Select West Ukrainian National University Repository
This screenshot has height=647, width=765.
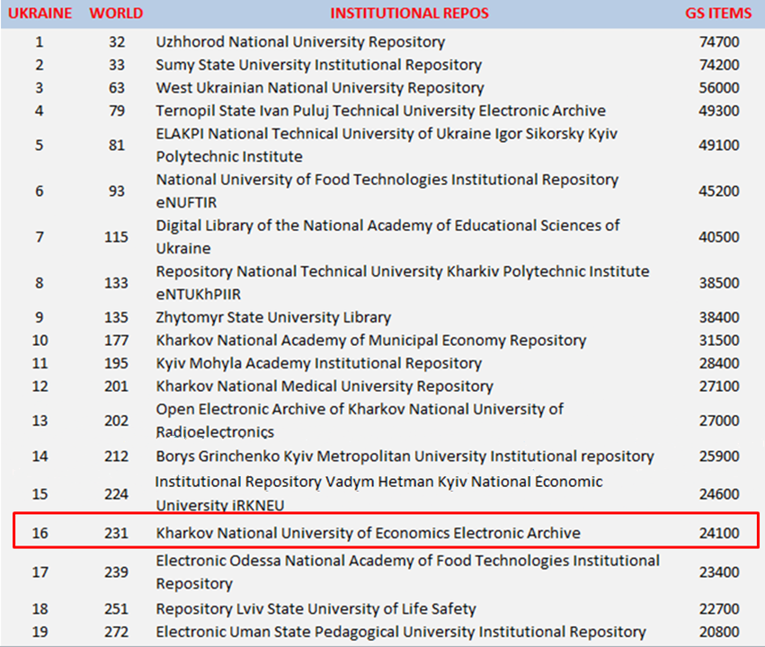[320, 88]
